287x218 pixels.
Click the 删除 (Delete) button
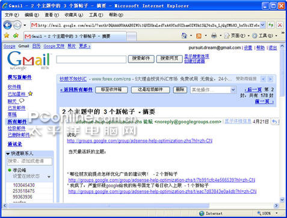pyautogui.click(x=180, y=90)
